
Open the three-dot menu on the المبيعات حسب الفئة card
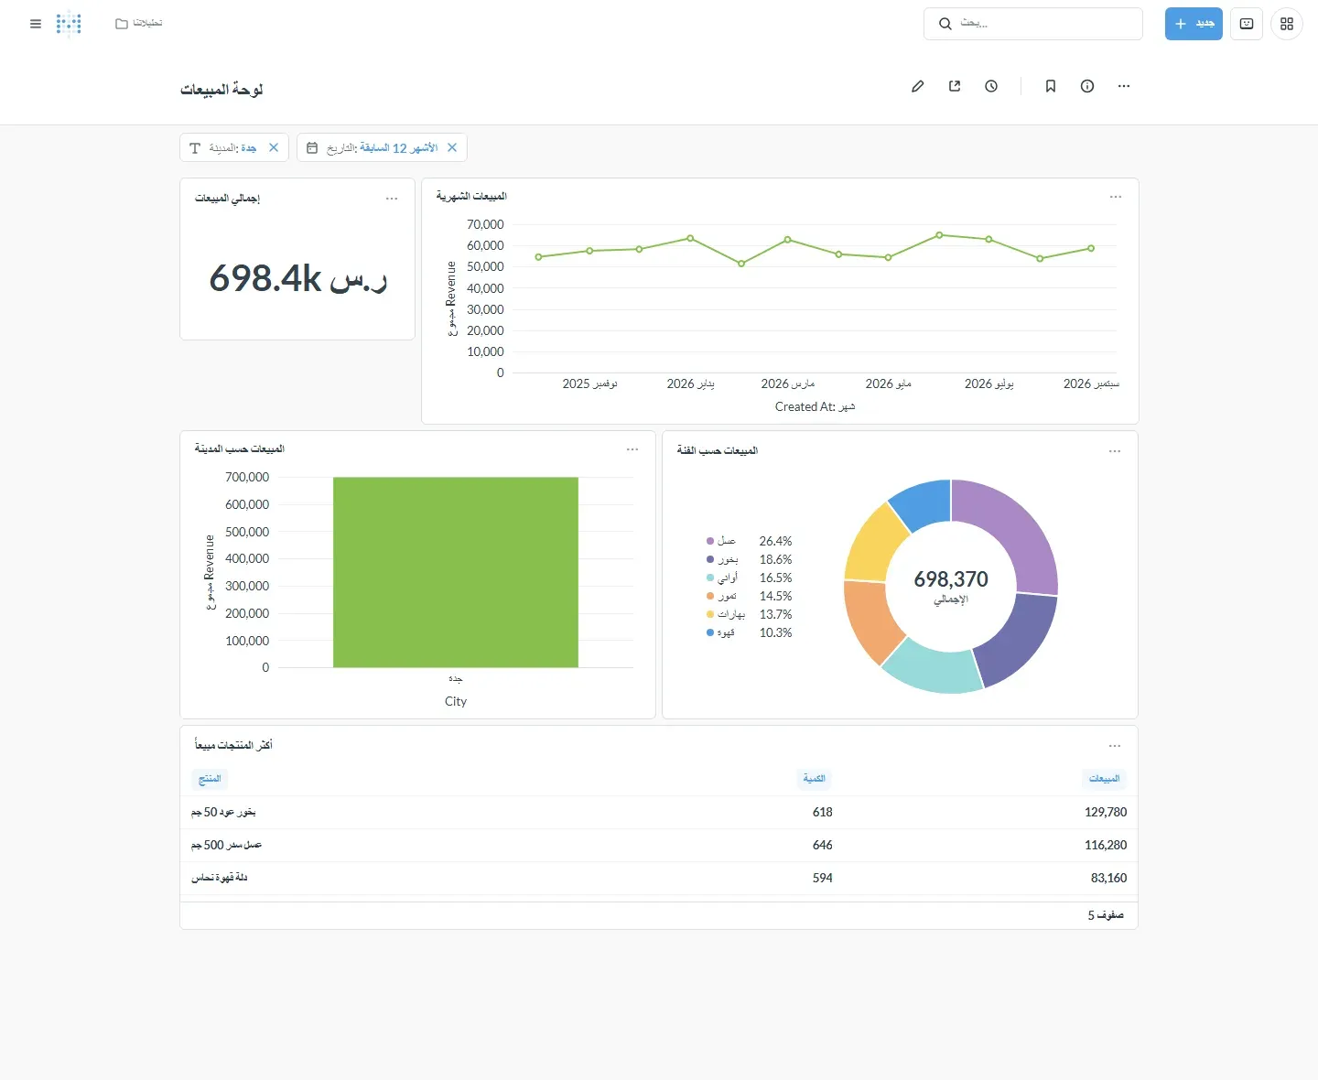tap(1115, 451)
